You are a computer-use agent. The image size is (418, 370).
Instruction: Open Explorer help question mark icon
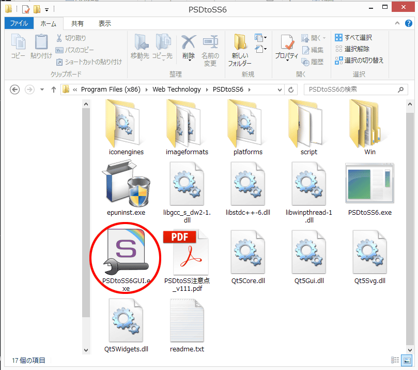(x=408, y=23)
